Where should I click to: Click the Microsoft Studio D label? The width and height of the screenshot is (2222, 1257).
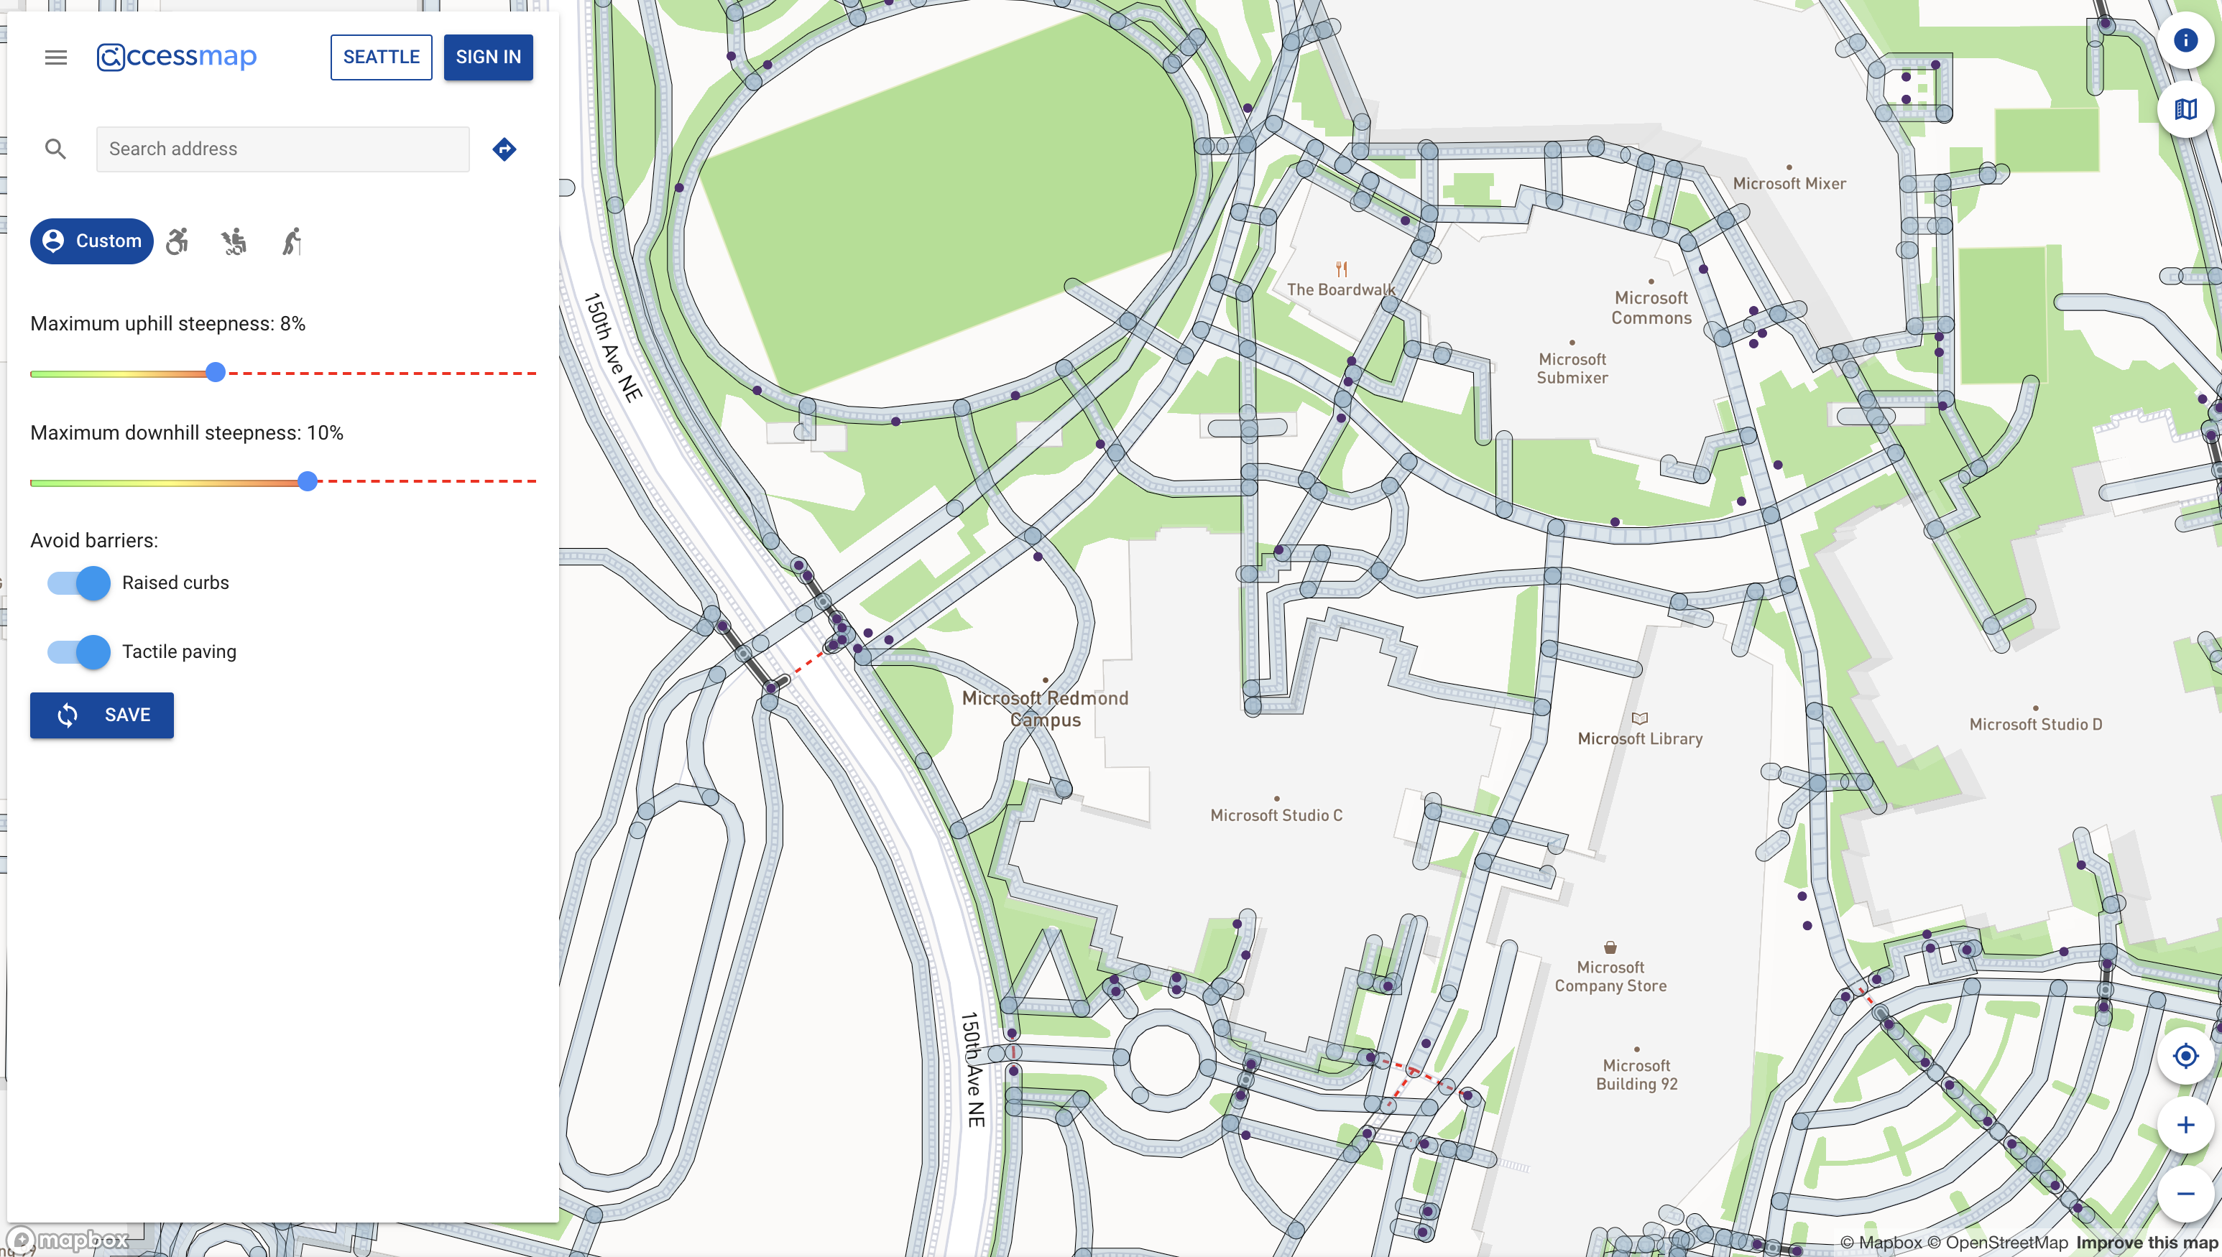click(2035, 724)
